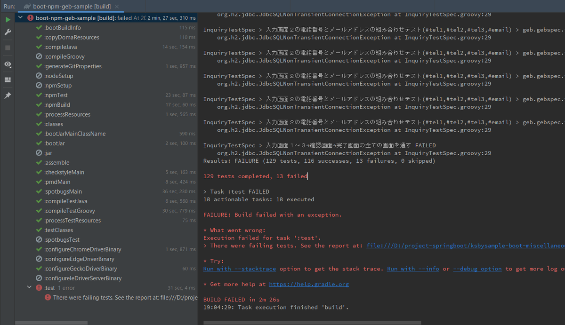Select the :configureChromeDriverBinary task
The height and width of the screenshot is (325, 565).
106,249
